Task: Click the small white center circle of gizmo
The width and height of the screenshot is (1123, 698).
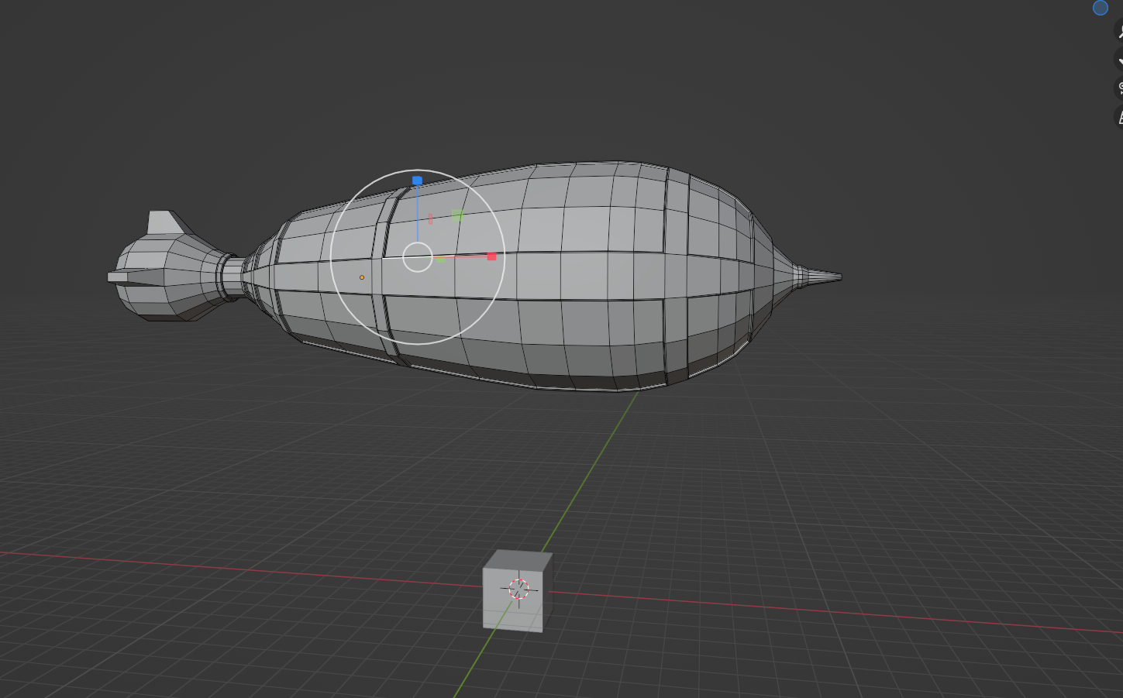Action: click(418, 257)
